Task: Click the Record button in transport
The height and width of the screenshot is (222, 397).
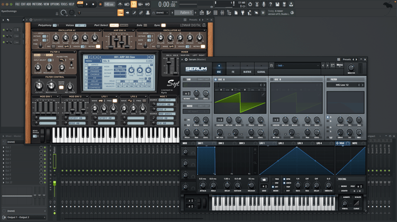Action: [x=100, y=4]
